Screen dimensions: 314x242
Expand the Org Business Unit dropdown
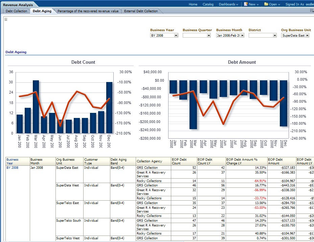pyautogui.click(x=307, y=36)
